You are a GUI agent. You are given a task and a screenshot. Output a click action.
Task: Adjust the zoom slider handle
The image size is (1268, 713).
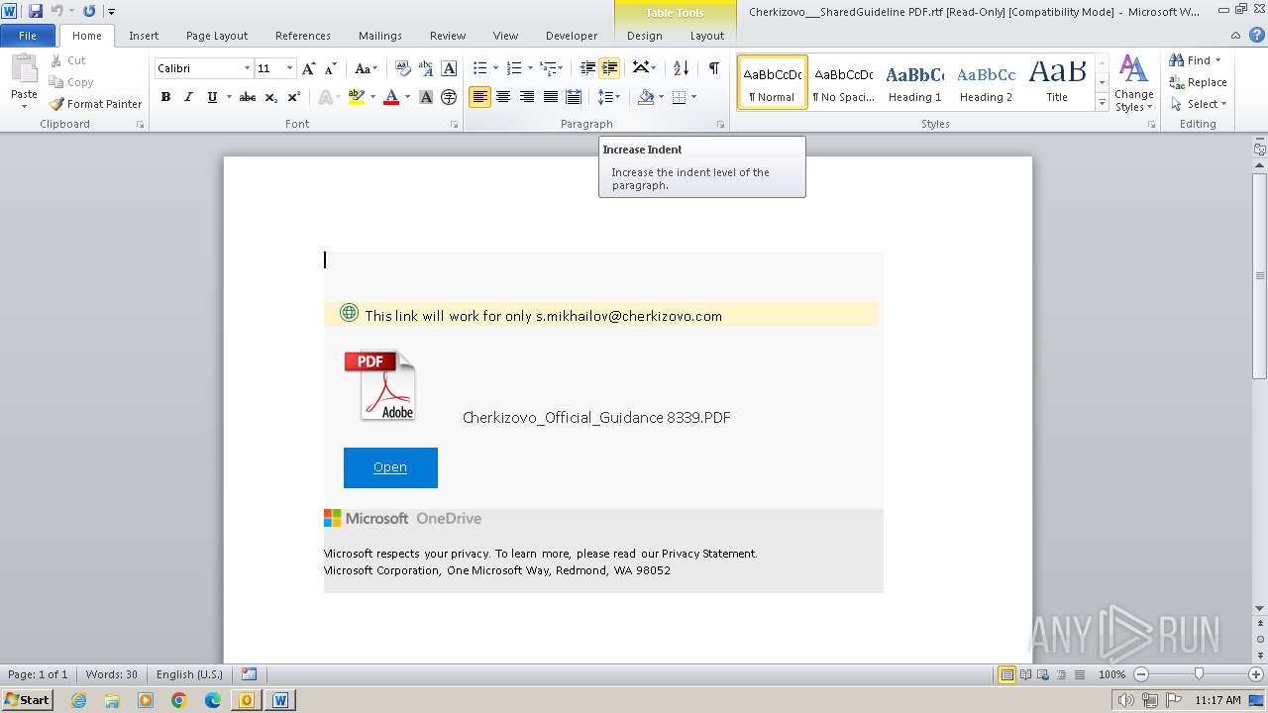tap(1199, 674)
